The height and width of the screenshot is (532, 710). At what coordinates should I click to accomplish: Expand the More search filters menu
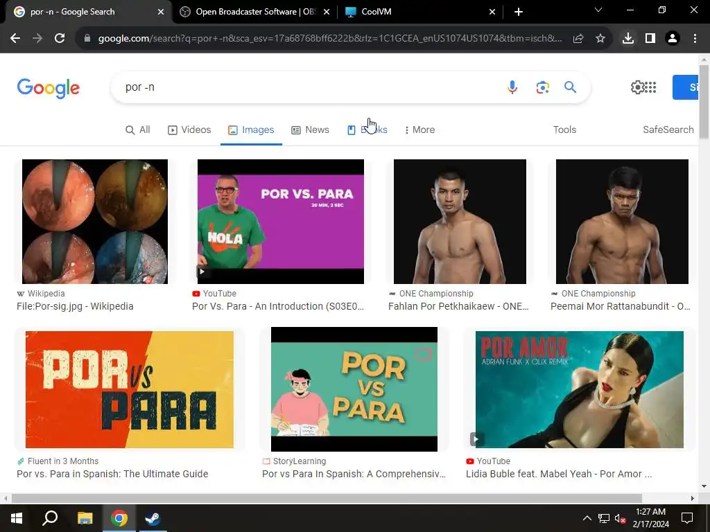[419, 130]
